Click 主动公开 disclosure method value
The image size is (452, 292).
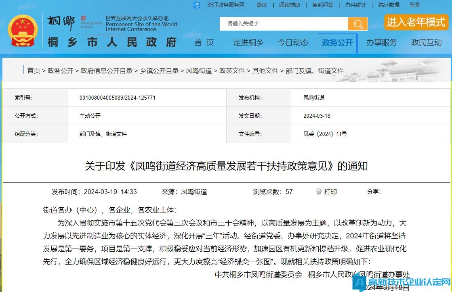click(90, 116)
